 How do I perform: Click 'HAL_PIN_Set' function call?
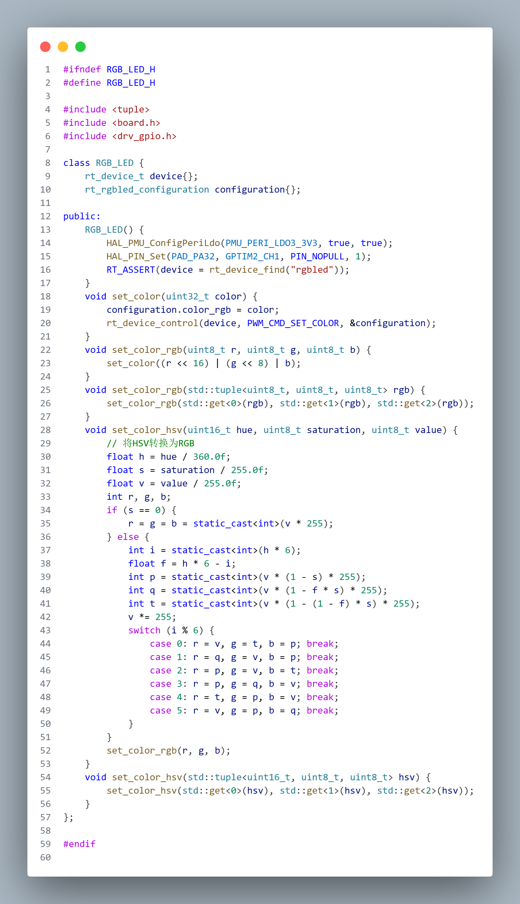click(x=136, y=257)
